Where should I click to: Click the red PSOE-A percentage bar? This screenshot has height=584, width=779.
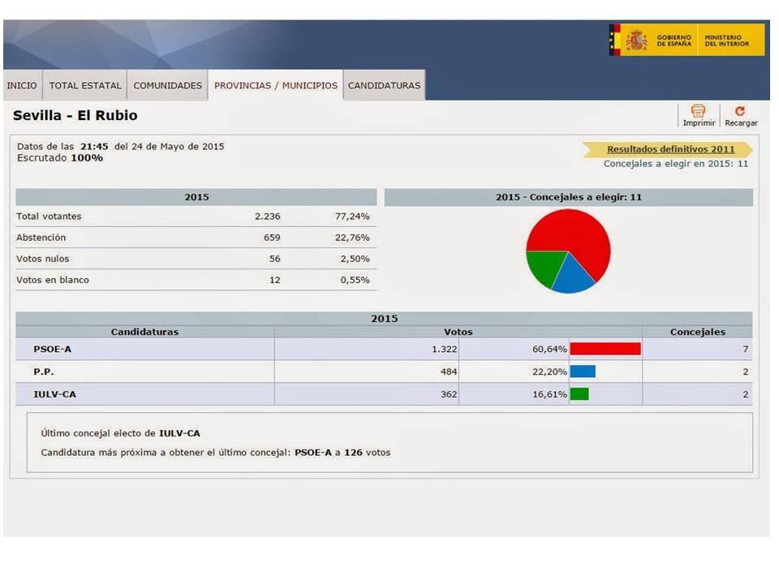605,349
